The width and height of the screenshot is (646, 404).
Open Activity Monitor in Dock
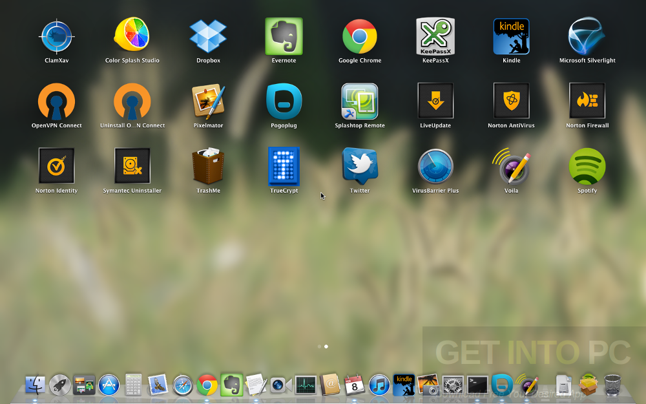pyautogui.click(x=306, y=385)
